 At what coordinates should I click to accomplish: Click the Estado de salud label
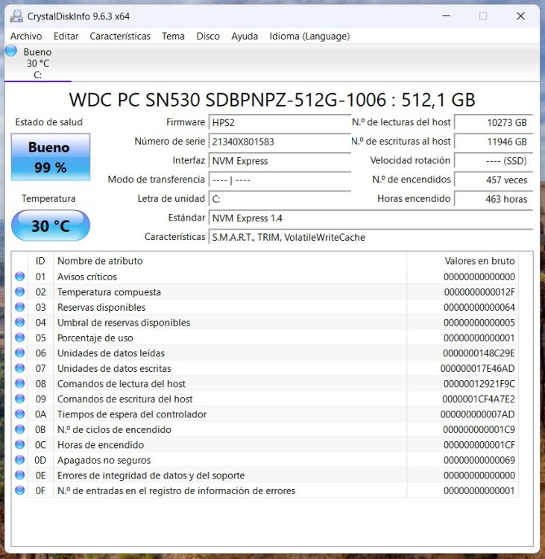[x=49, y=122]
